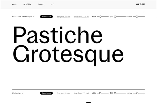Open the profile navigation item

click(x=27, y=4)
